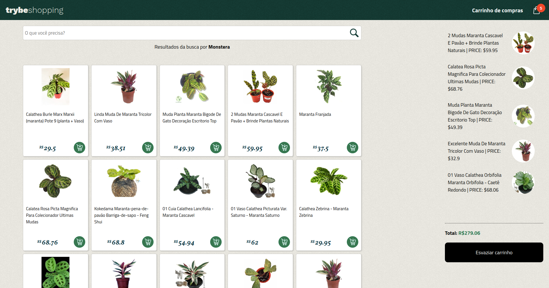Click the trybeshopping logo
The height and width of the screenshot is (288, 549).
click(35, 10)
